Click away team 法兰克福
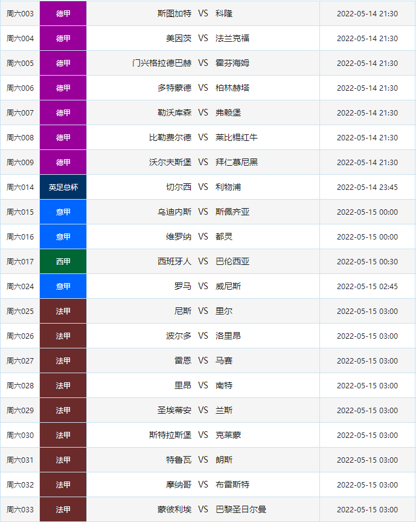 coord(232,38)
